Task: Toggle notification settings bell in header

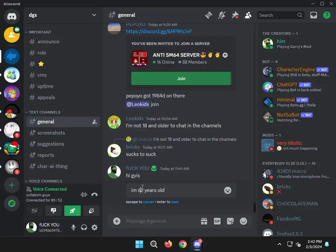Action: [x=221, y=15]
